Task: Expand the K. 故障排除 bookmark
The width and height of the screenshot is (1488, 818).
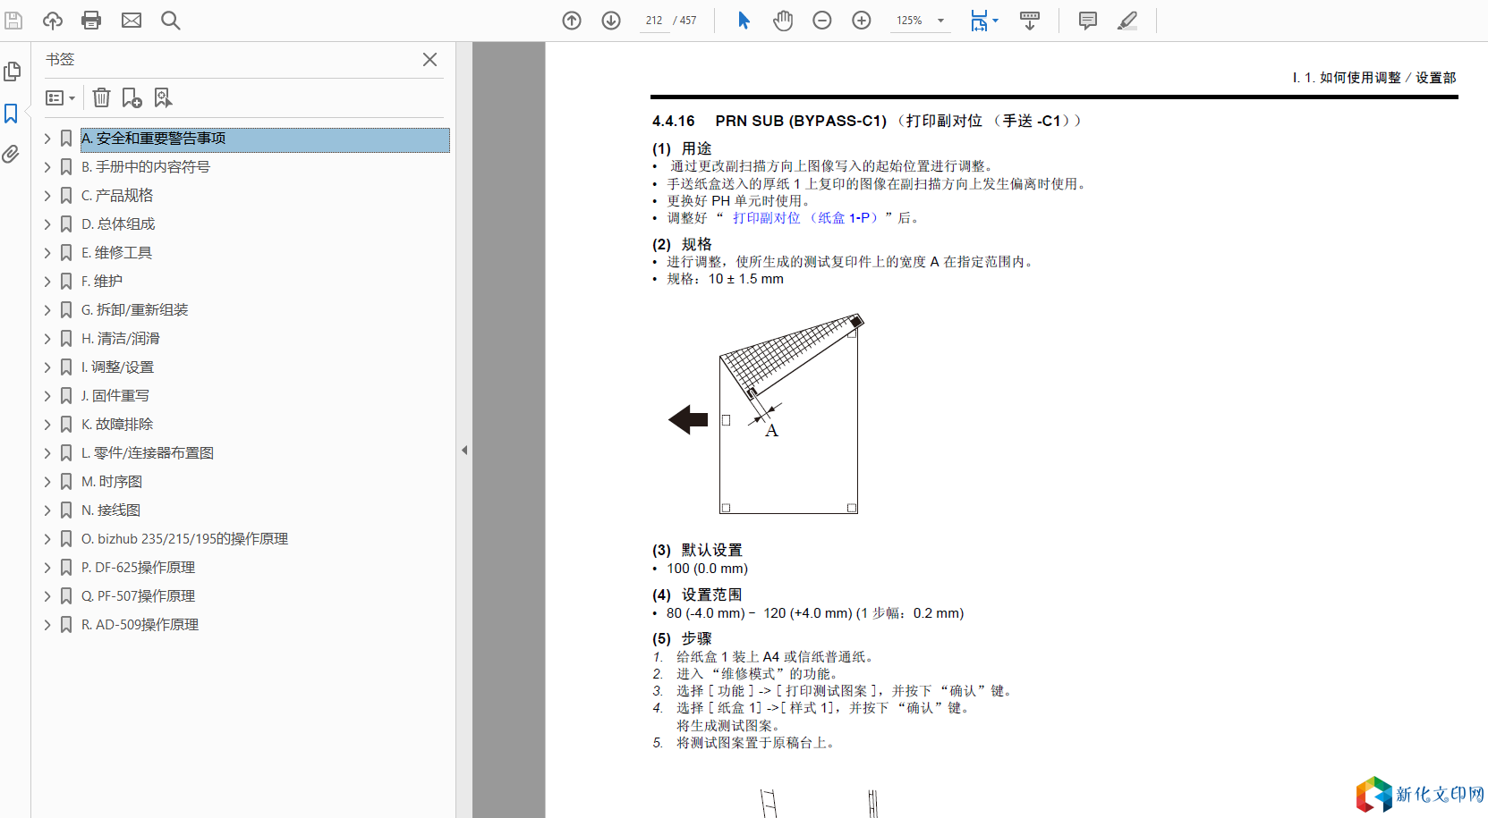Action: (47, 425)
